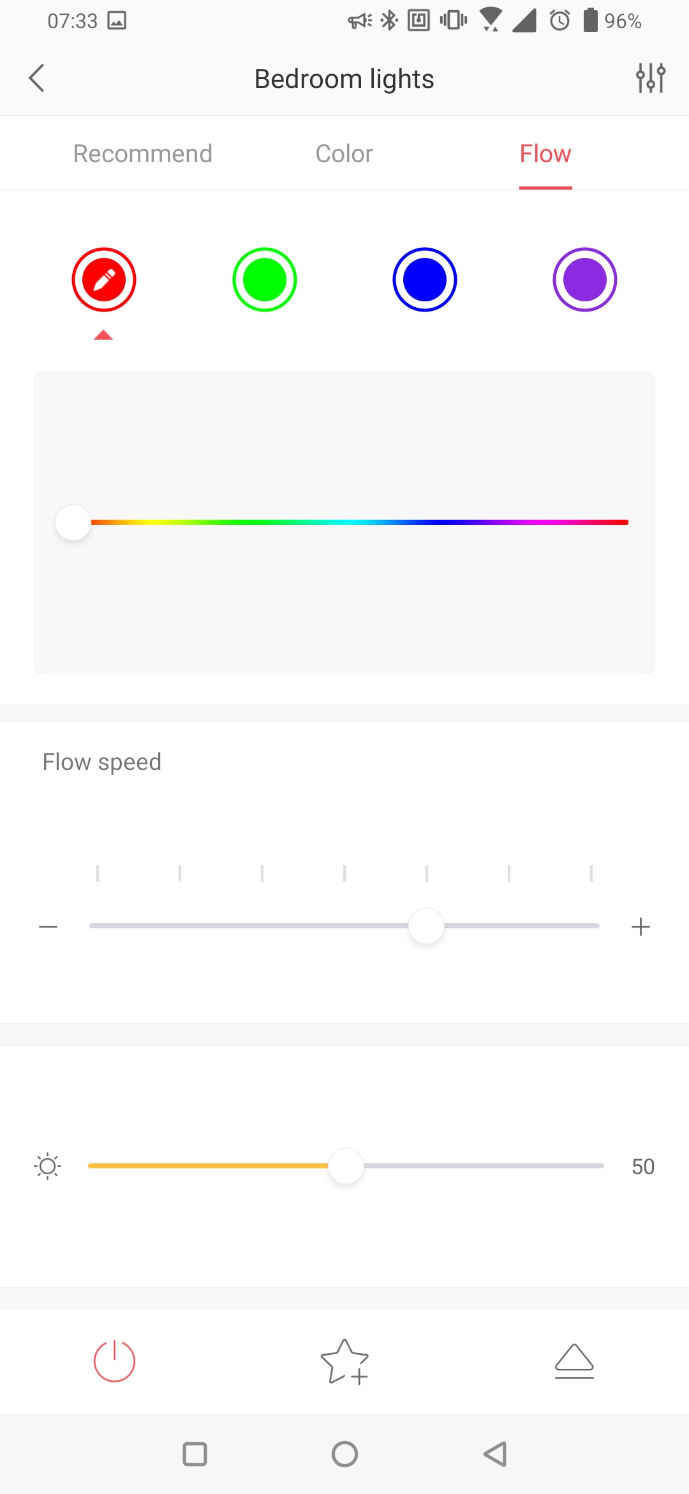Click the flow speed slider handle
Image resolution: width=689 pixels, height=1494 pixels.
(426, 926)
